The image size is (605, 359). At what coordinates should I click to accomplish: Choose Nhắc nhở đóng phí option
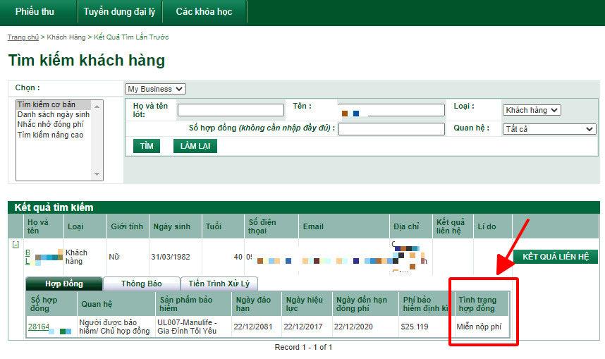pyautogui.click(x=50, y=124)
